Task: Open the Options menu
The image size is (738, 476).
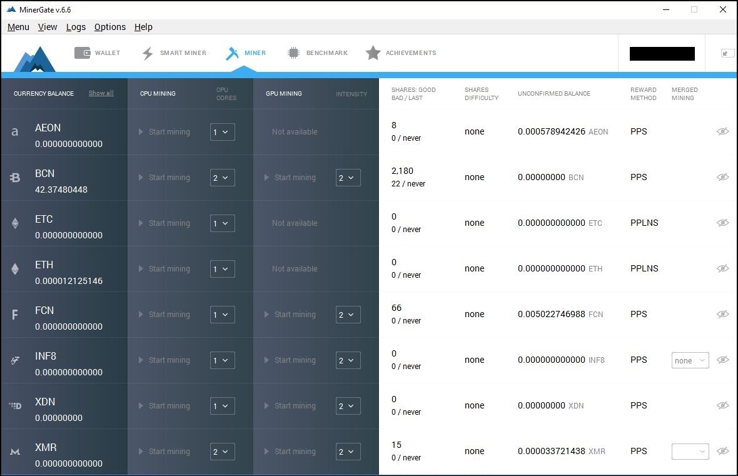Action: [x=110, y=27]
